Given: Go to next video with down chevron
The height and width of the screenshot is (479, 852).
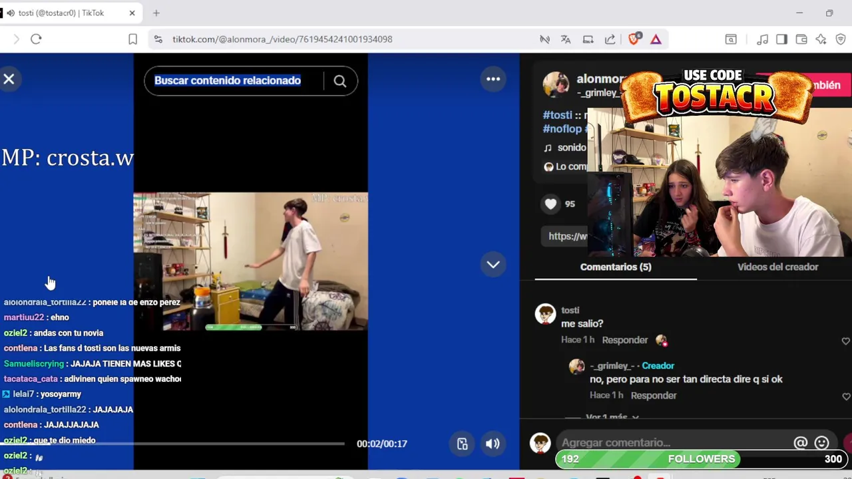Looking at the screenshot, I should click(x=493, y=265).
